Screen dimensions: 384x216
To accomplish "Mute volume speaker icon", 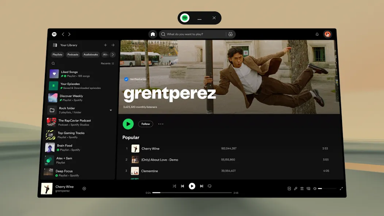I will coord(315,189).
